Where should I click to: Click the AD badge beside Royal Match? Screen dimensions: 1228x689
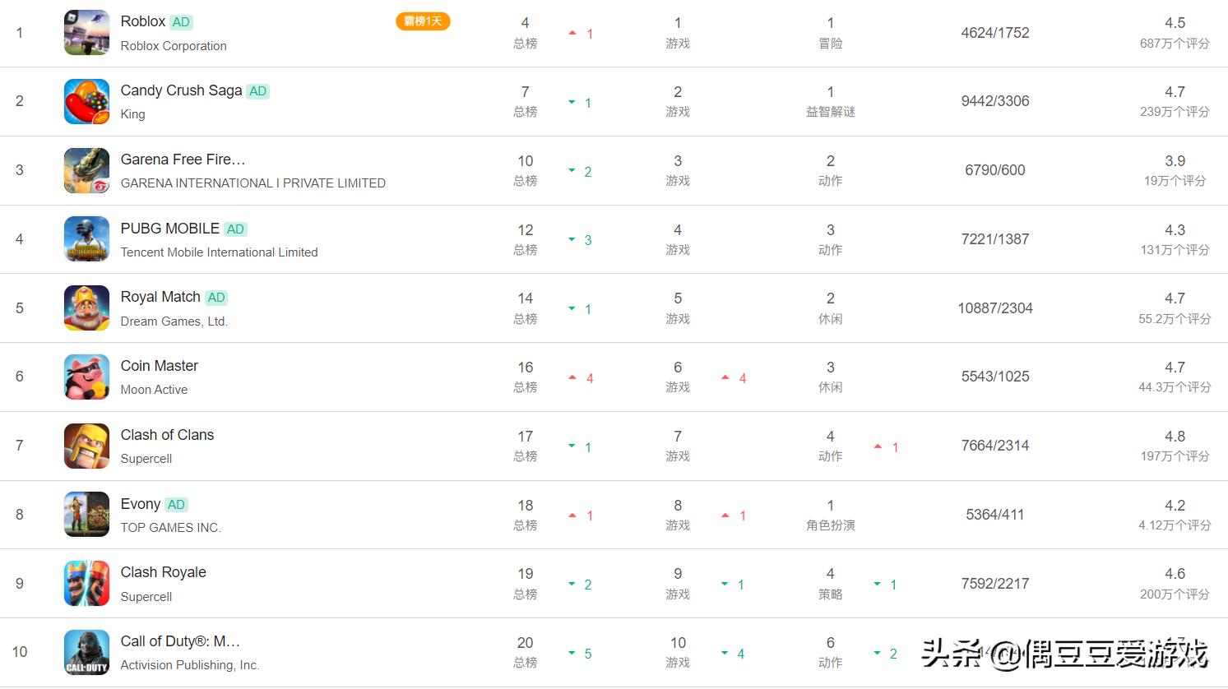tap(216, 298)
